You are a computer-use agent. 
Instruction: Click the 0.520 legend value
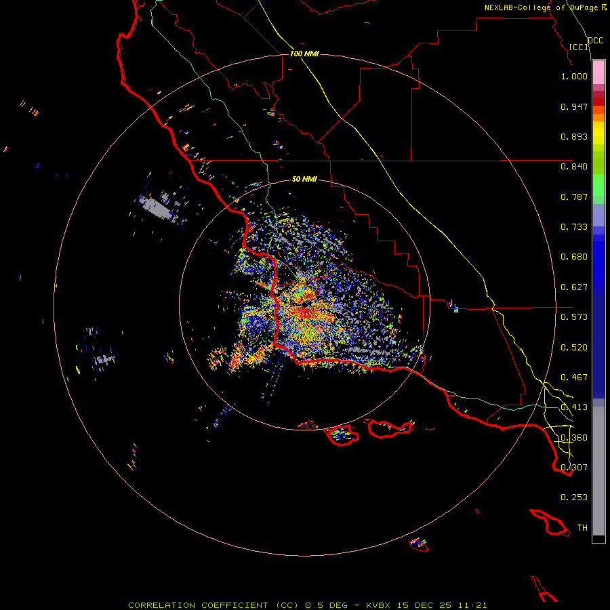click(574, 348)
